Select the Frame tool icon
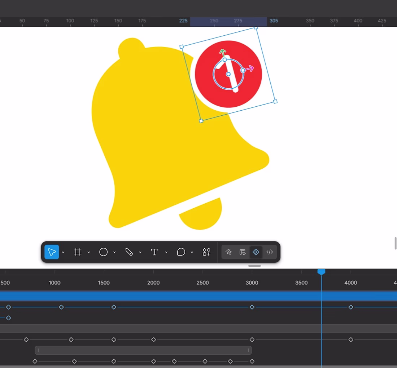The height and width of the screenshot is (368, 397). pos(78,252)
